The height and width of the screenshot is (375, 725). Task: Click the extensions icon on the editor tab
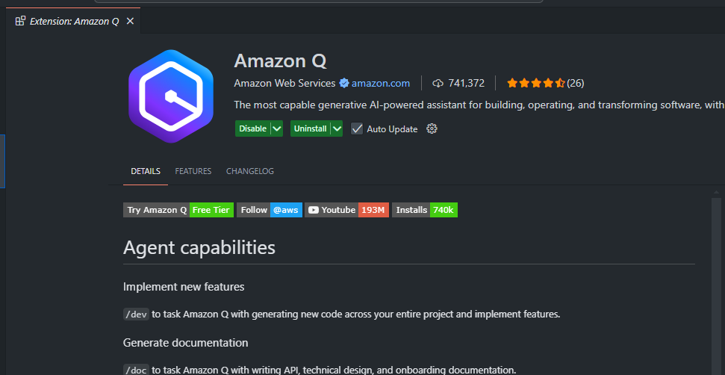(20, 21)
